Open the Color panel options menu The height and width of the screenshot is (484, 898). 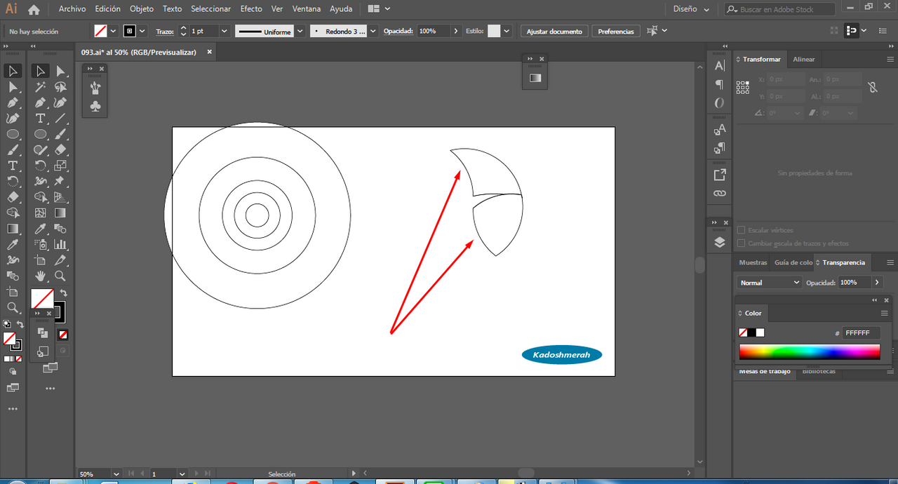[885, 313]
